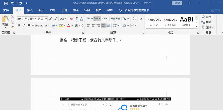Apply the red font color
The width and height of the screenshot is (223, 110).
pyautogui.click(x=68, y=26)
